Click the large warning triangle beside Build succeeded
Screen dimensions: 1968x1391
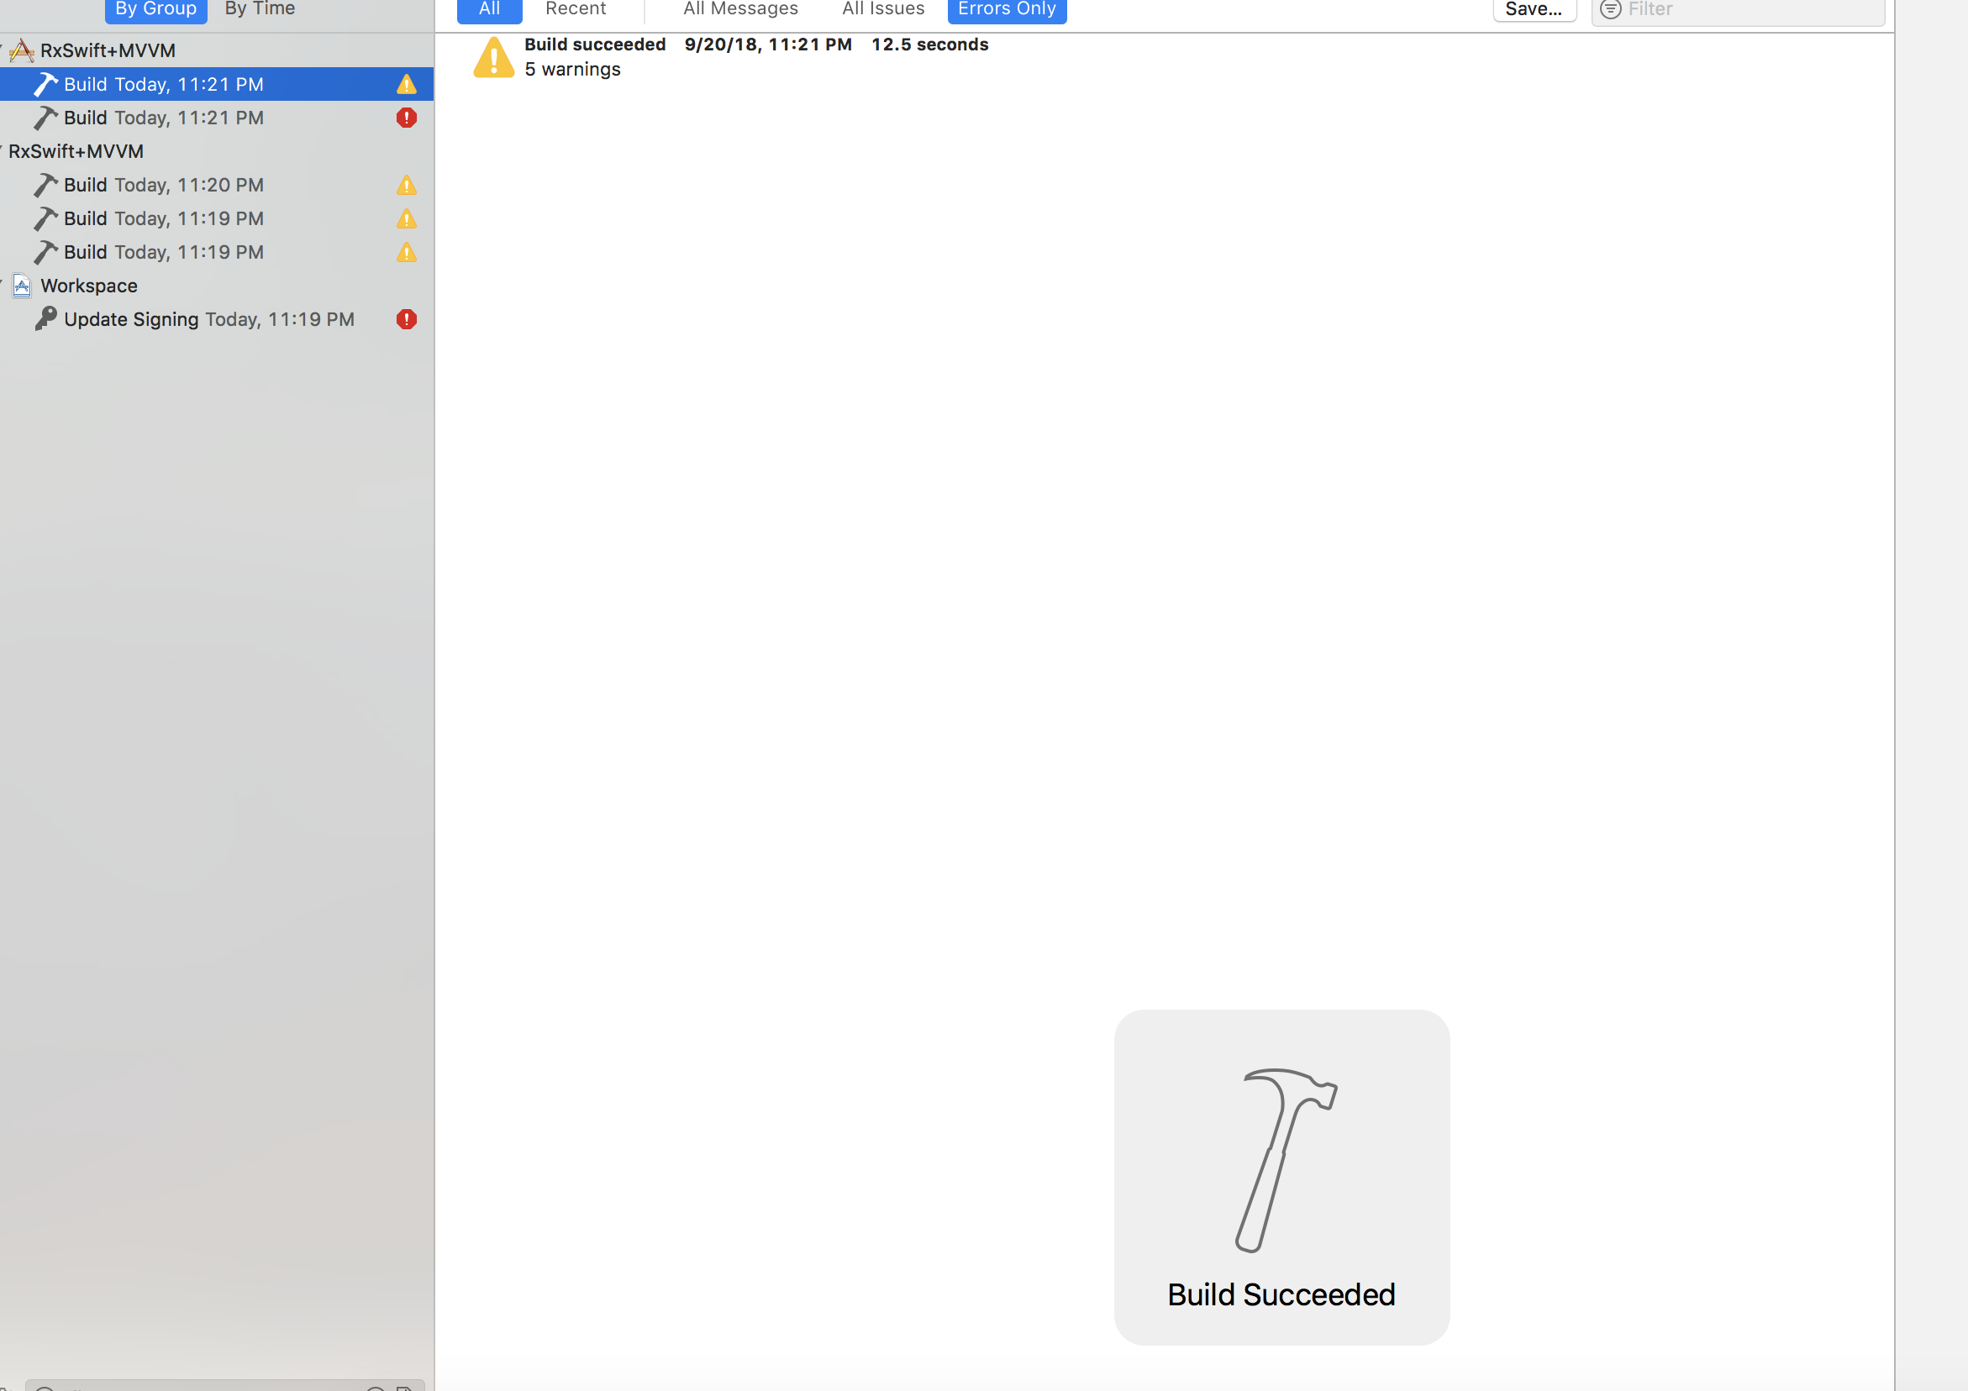494,57
